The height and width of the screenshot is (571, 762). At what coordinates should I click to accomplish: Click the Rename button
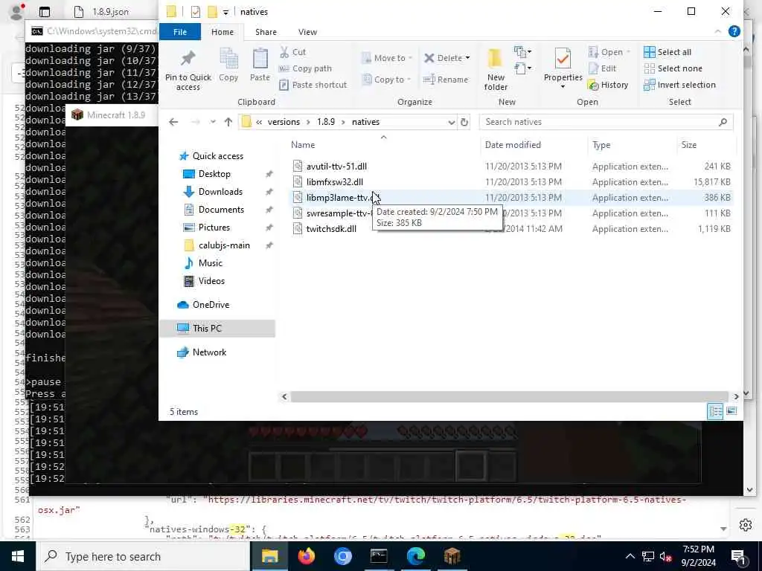[446, 80]
